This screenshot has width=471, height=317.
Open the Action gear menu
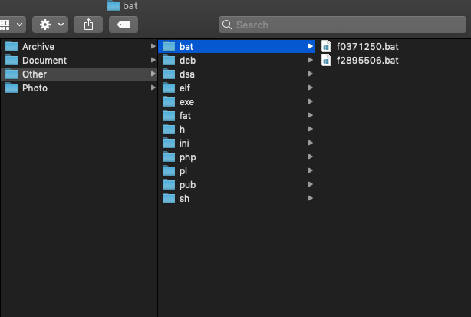coord(50,25)
